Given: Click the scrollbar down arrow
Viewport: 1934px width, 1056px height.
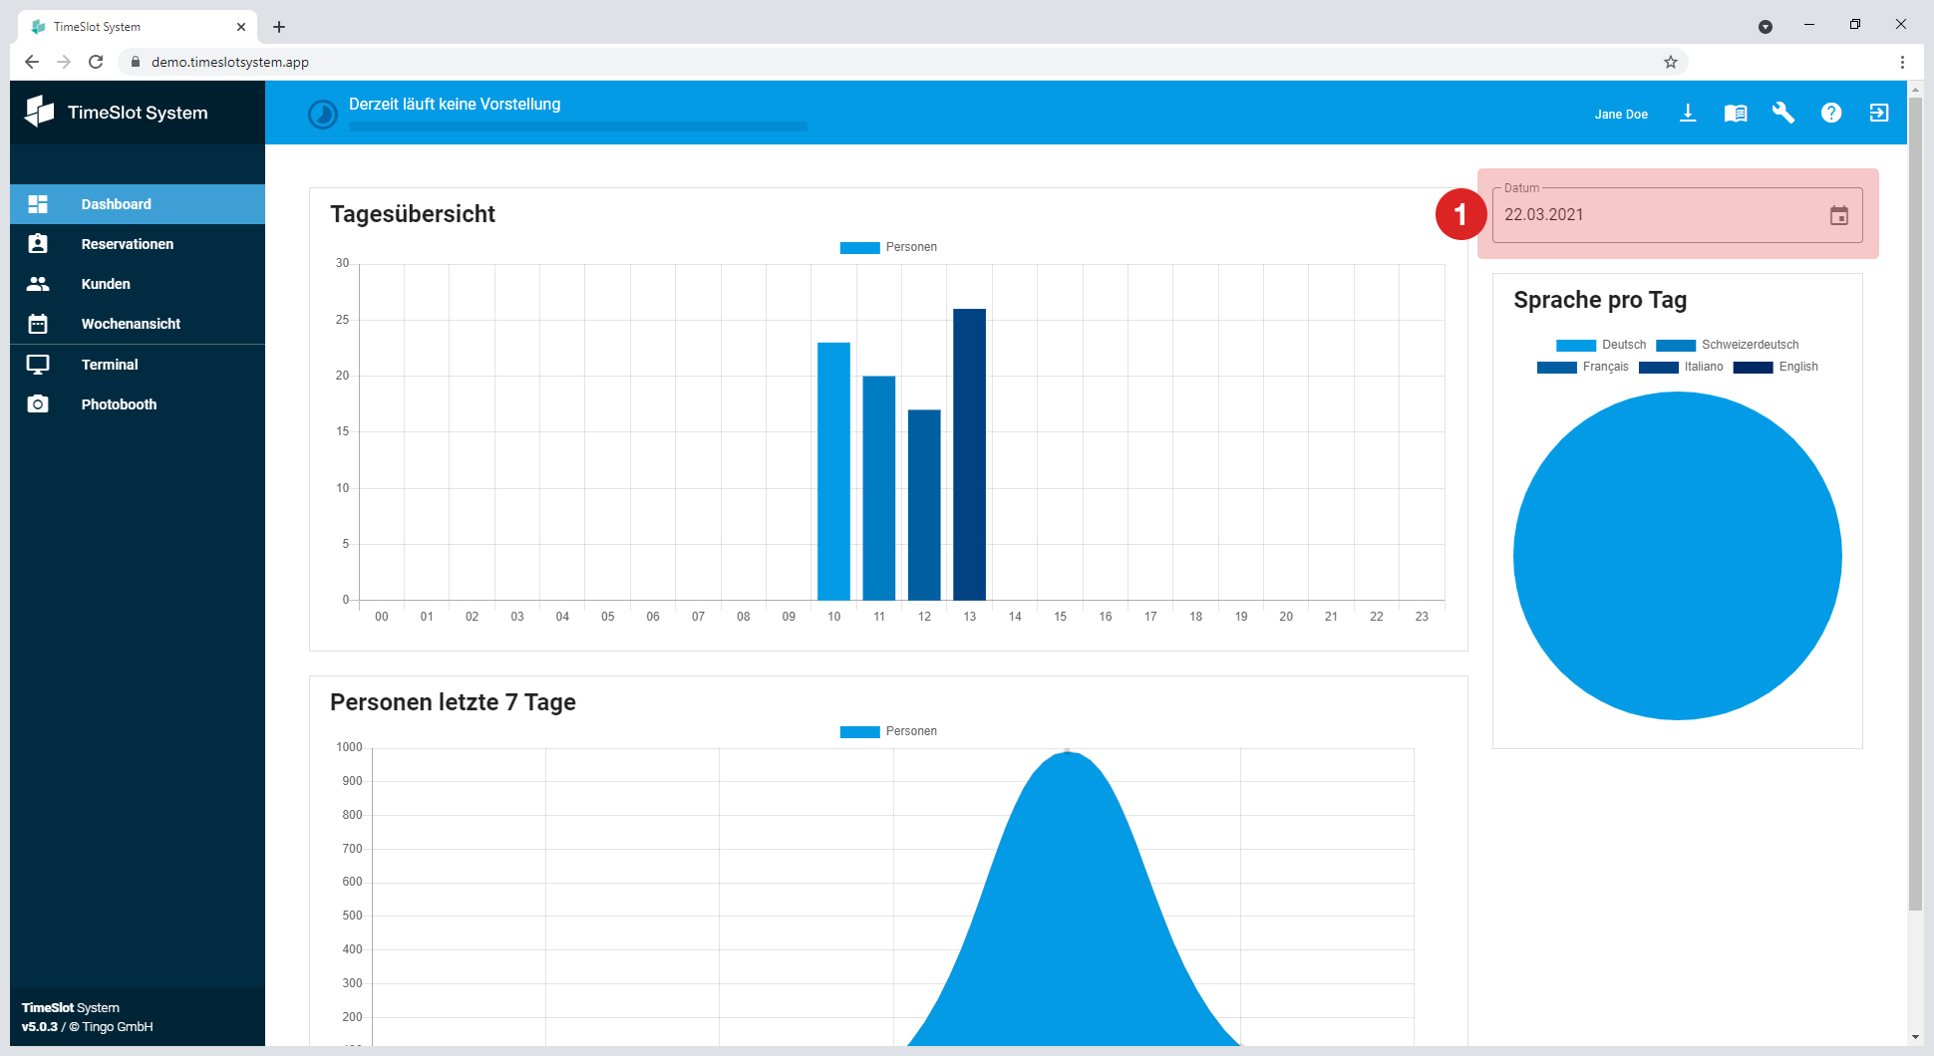Looking at the screenshot, I should tap(1915, 1037).
